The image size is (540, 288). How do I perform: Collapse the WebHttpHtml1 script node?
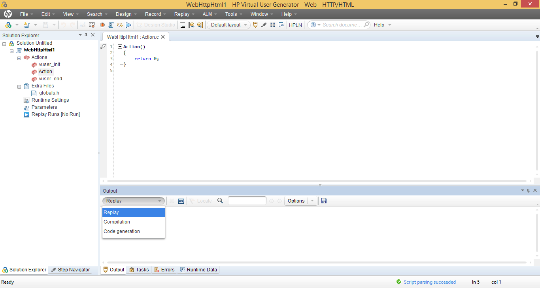coord(12,51)
